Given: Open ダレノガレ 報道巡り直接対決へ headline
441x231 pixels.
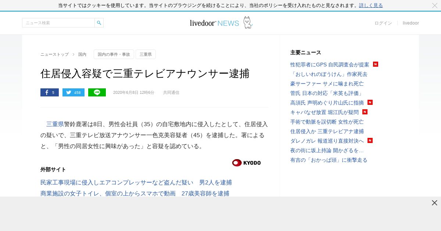Looking at the screenshot, I should 327,141.
